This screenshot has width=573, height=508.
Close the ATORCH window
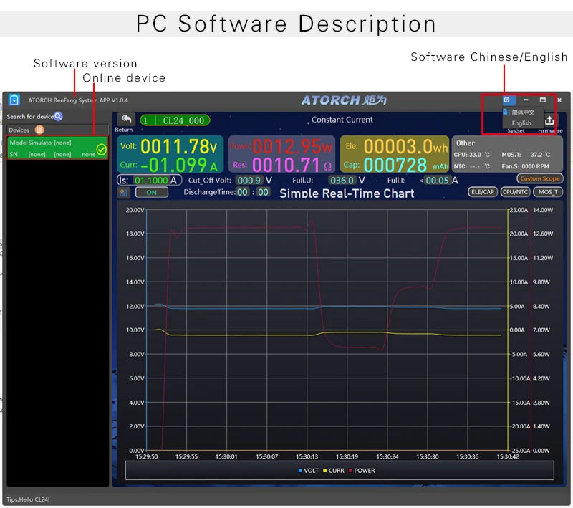point(559,100)
